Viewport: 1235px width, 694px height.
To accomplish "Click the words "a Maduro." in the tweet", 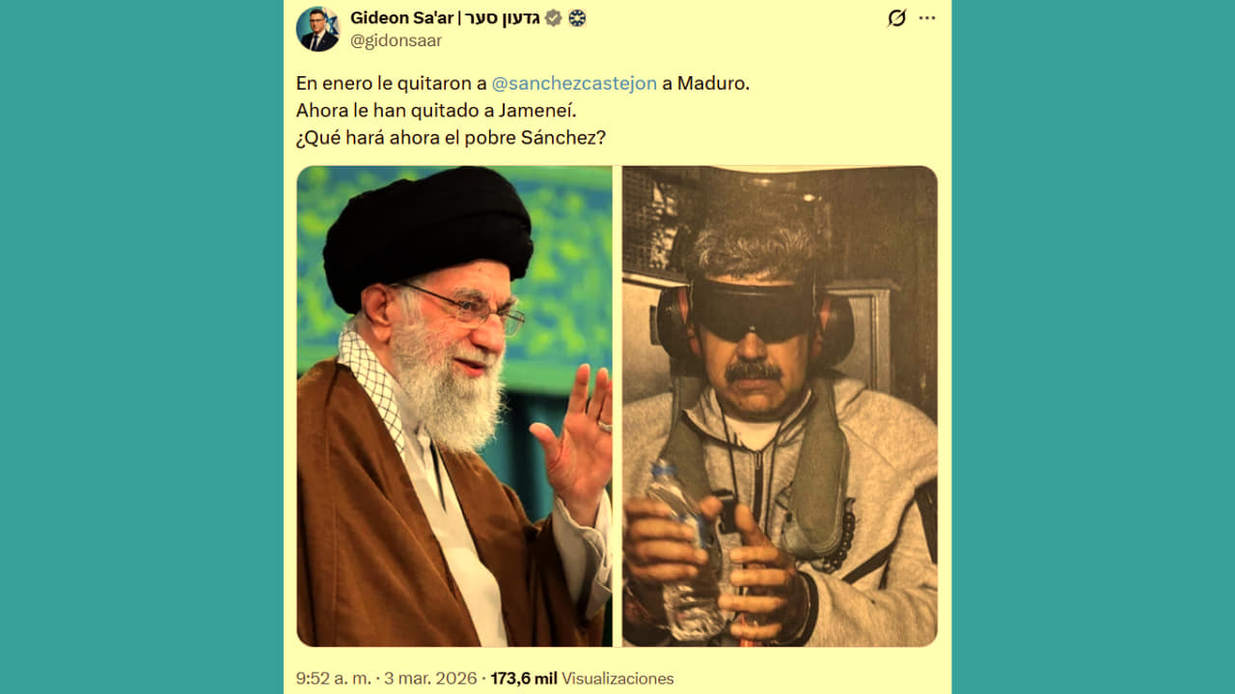I will tap(705, 83).
